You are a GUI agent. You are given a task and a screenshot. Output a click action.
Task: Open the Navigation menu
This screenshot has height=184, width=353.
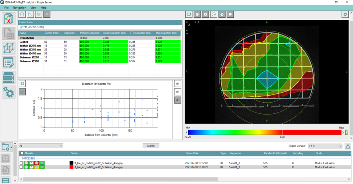click(19, 8)
